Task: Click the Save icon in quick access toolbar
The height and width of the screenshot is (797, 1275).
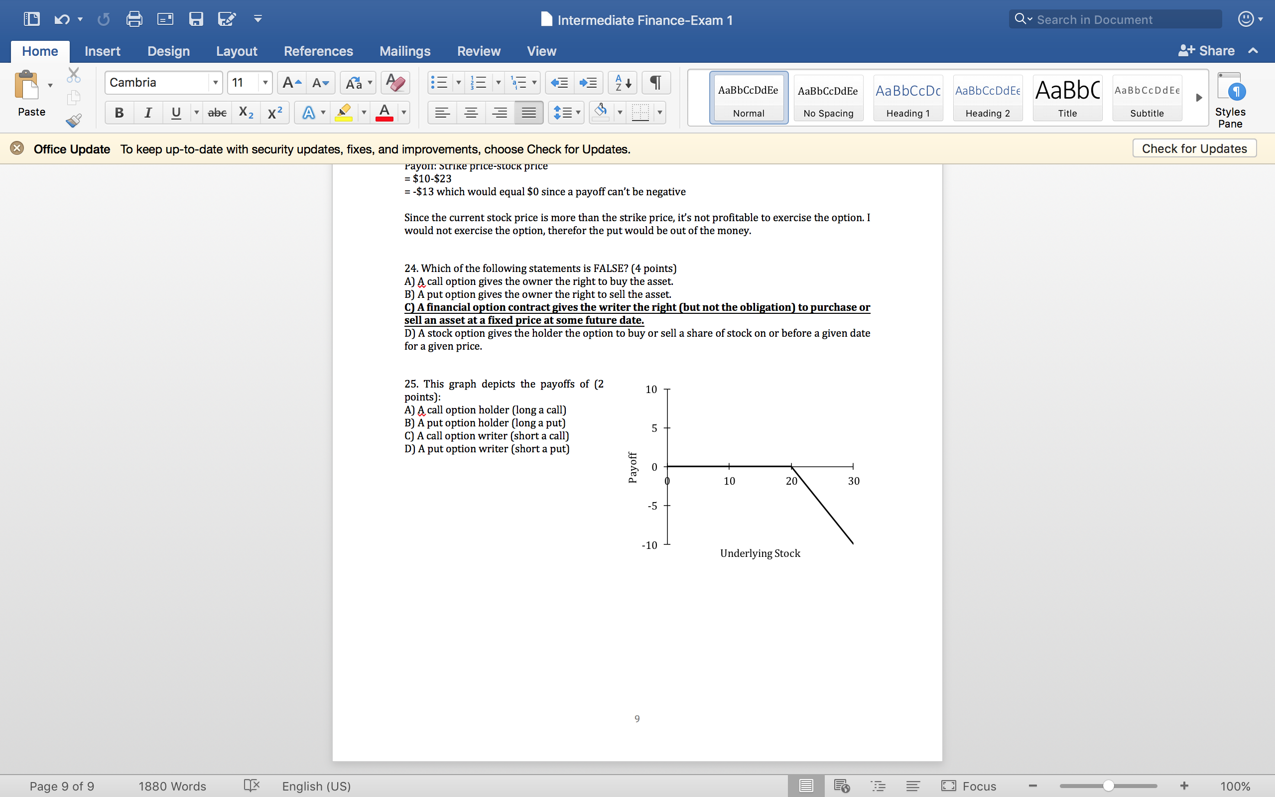Action: [x=197, y=19]
